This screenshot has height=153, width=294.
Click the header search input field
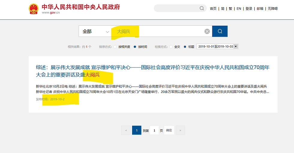click(x=177, y=8)
